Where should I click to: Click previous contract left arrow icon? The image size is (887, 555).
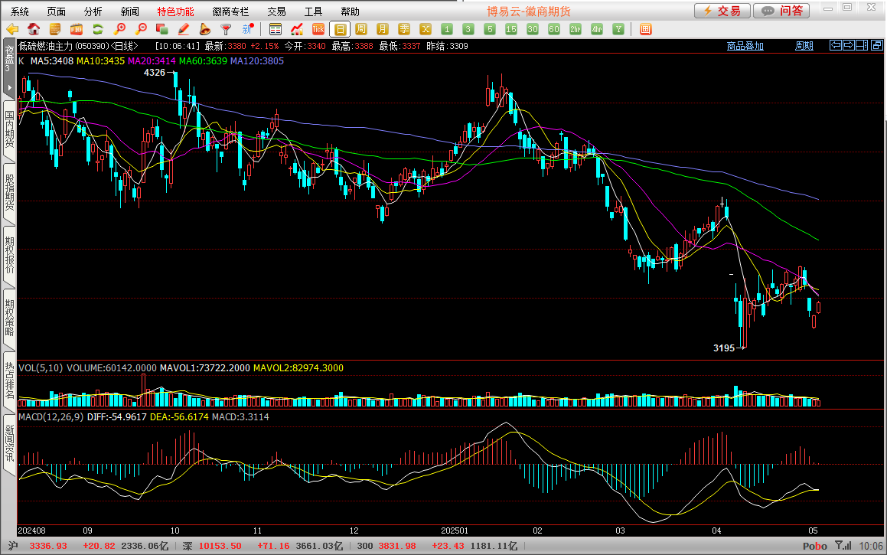point(835,45)
